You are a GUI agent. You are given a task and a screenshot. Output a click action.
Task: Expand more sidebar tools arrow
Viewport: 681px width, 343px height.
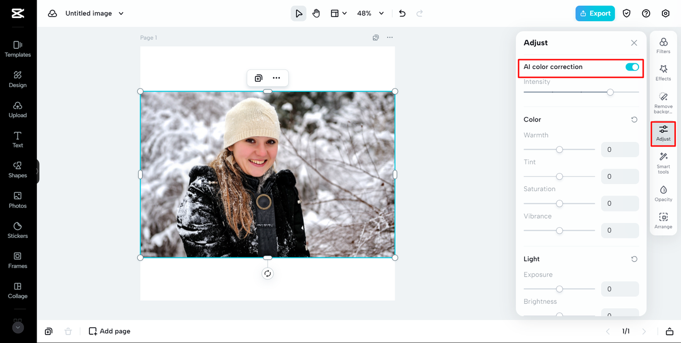click(x=18, y=328)
